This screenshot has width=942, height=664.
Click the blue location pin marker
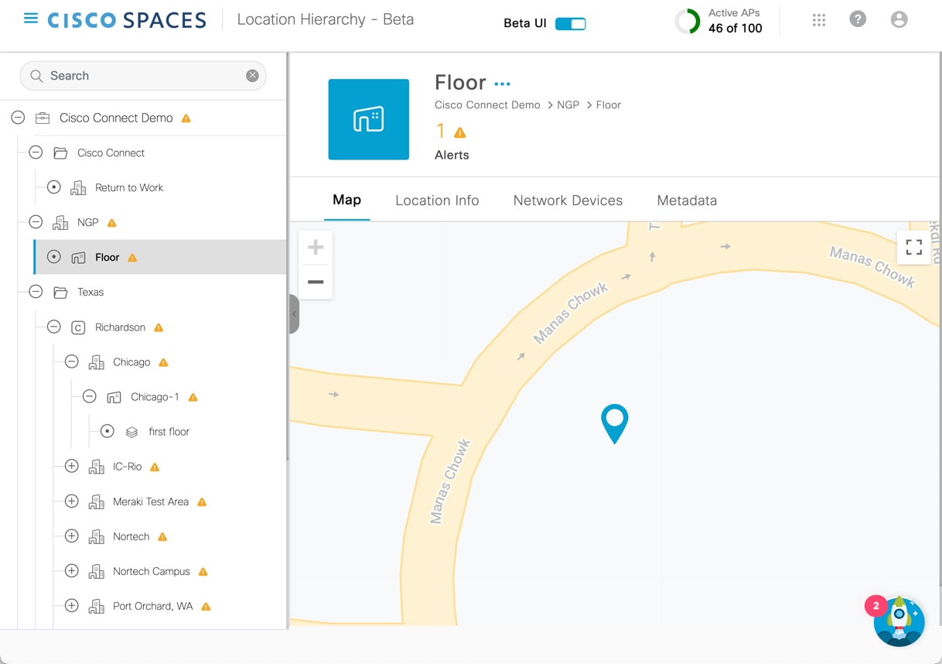tap(615, 423)
